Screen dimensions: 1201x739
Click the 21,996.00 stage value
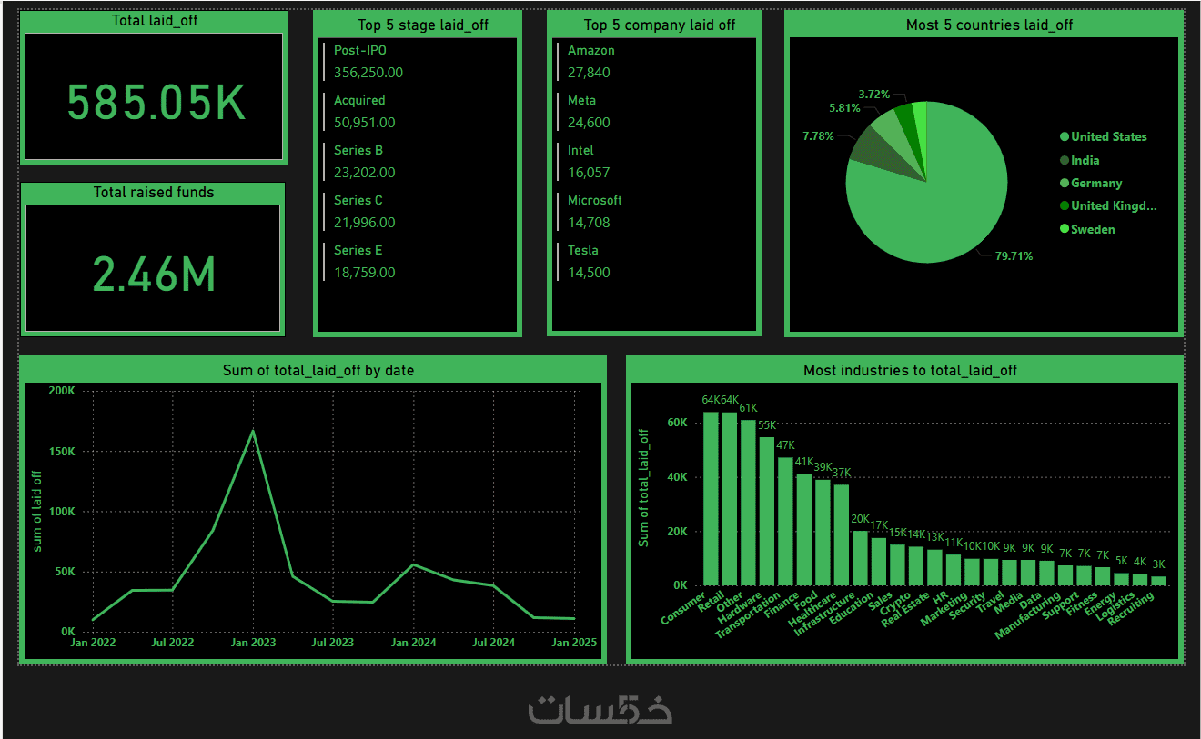click(x=365, y=223)
